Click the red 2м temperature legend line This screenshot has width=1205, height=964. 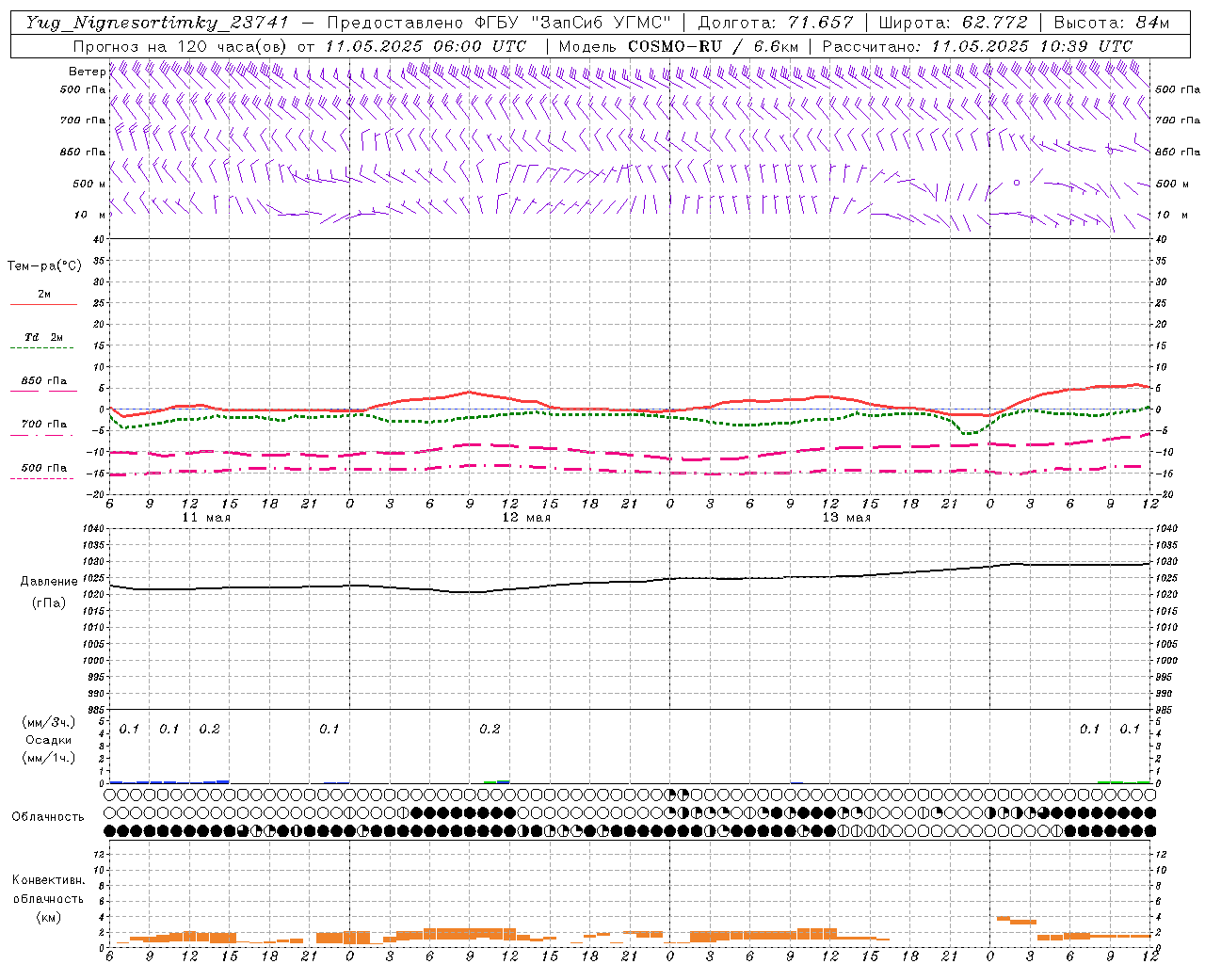pos(43,305)
